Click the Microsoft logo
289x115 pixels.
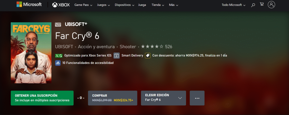point(29,5)
